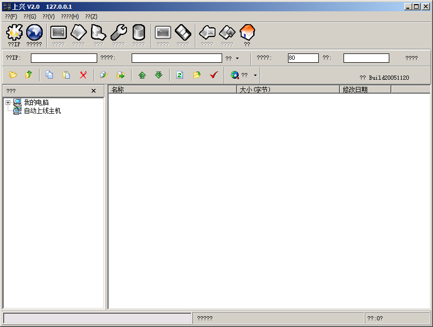Image resolution: width=433 pixels, height=327 pixels.
Task: Click the green refresh page icon
Action: tap(179, 75)
